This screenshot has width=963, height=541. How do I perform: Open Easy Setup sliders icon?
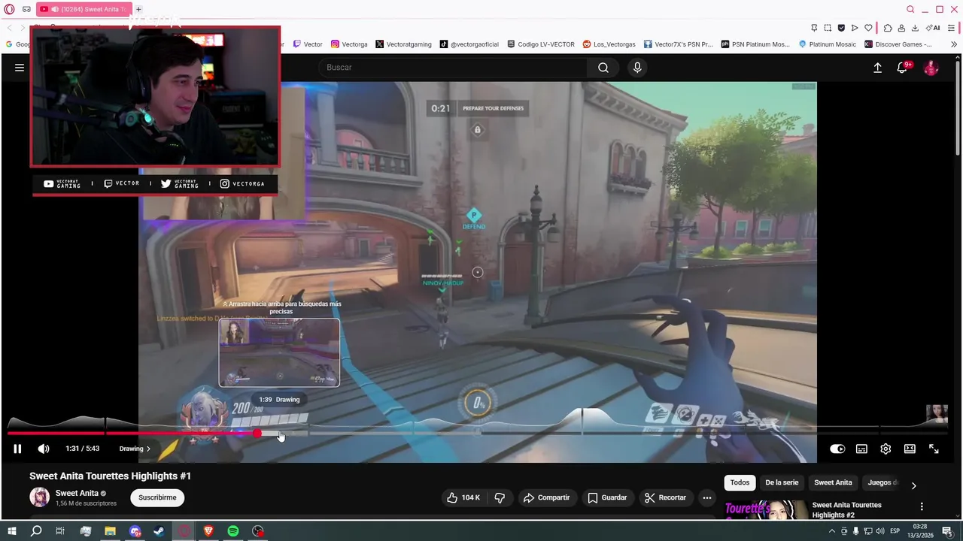point(952,28)
